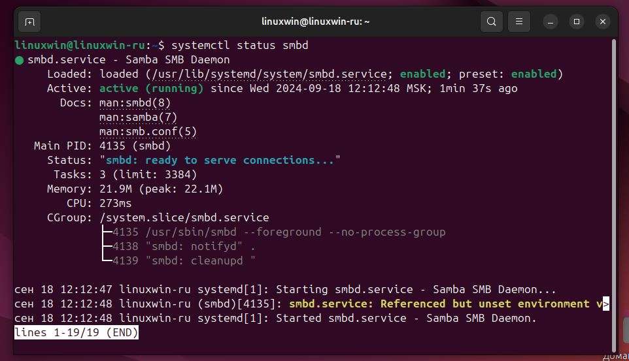Click the CGroup '/system.slice/smbd.service' path
Image resolution: width=629 pixels, height=361 pixels.
pos(184,217)
